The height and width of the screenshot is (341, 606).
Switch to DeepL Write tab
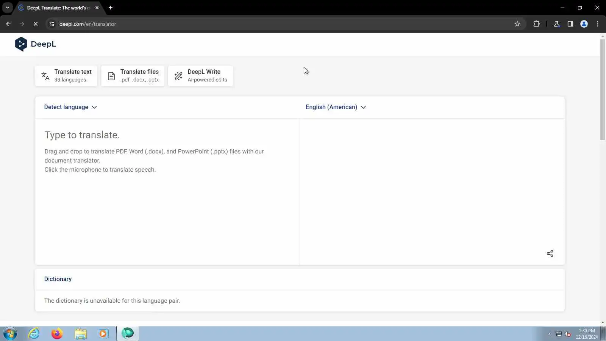pos(200,76)
